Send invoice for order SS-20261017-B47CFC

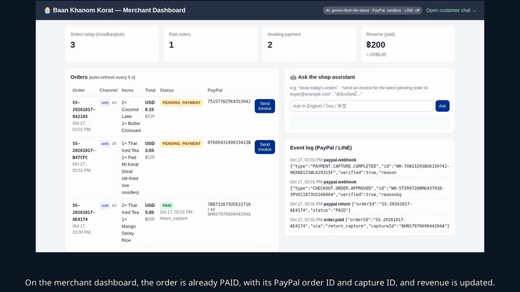point(265,147)
